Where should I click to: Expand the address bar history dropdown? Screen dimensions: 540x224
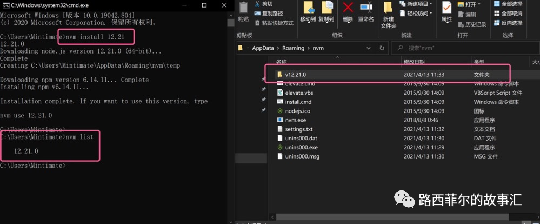(369, 48)
